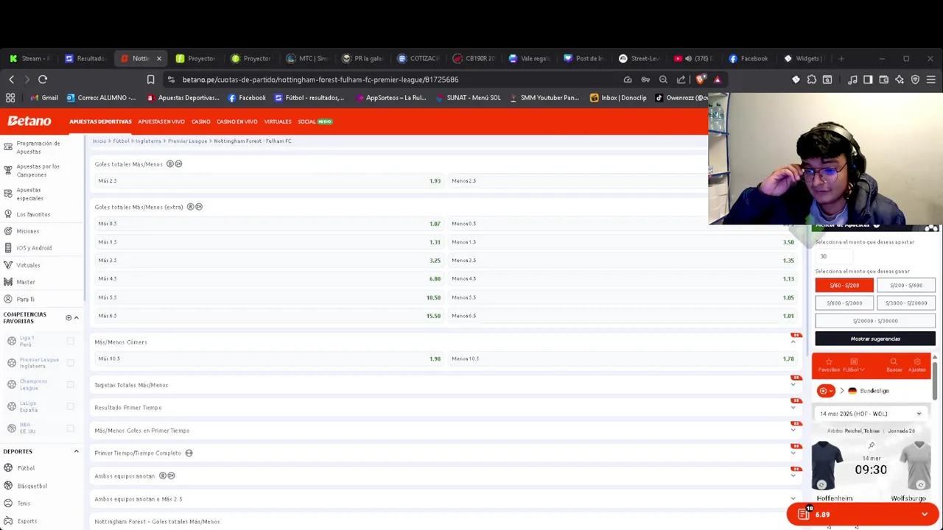Open Apuestas Deportivas tab

(100, 121)
